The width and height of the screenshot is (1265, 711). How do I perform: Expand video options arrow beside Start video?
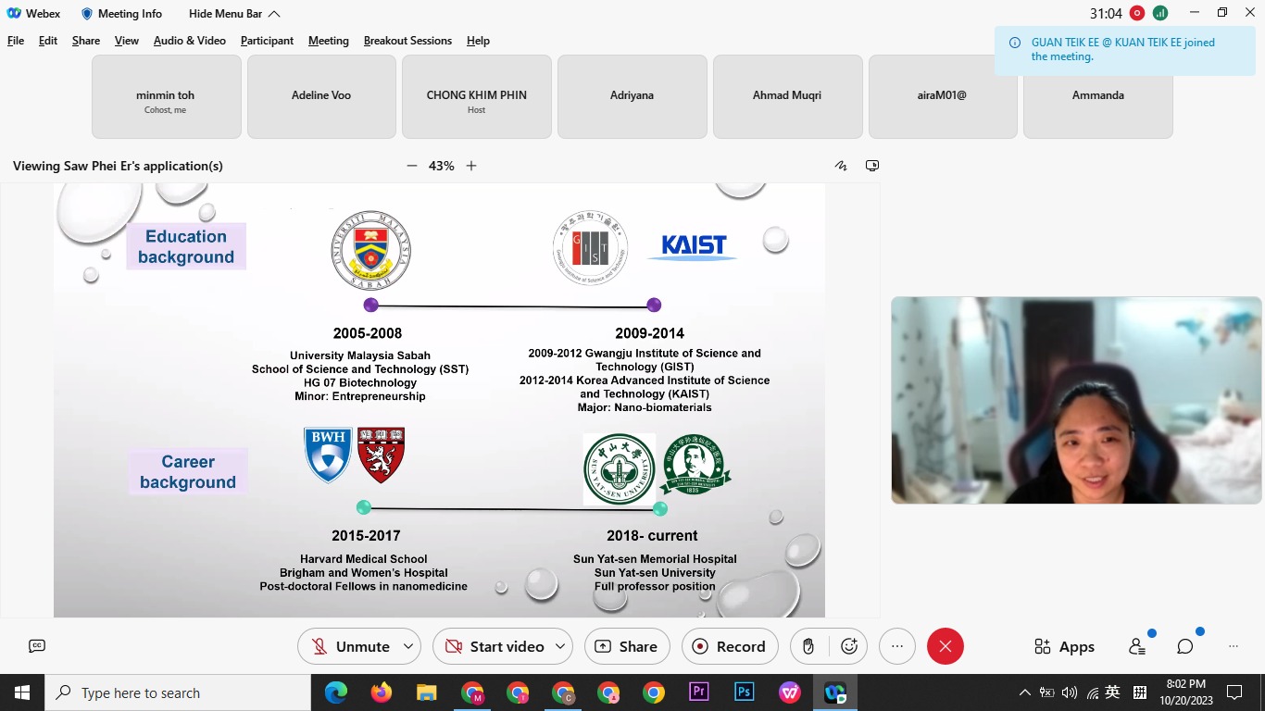tap(561, 646)
